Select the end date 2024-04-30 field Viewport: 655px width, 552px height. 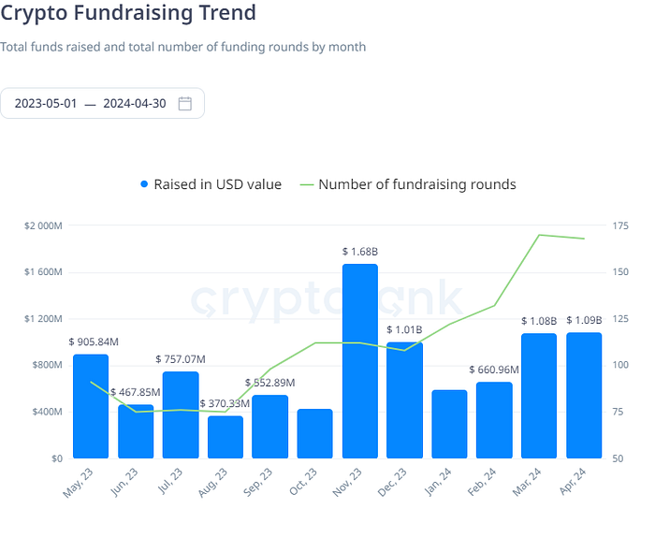tap(135, 103)
